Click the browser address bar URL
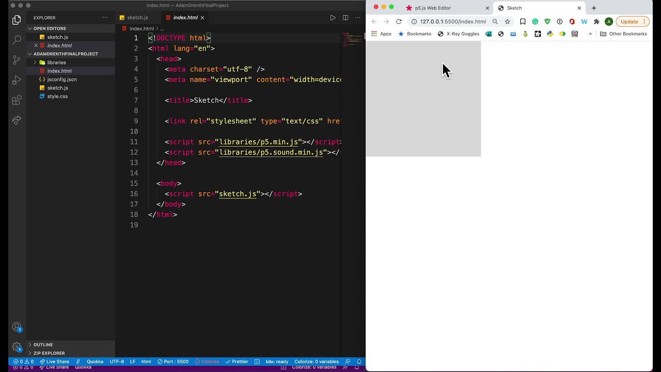The image size is (661, 372). tap(453, 22)
